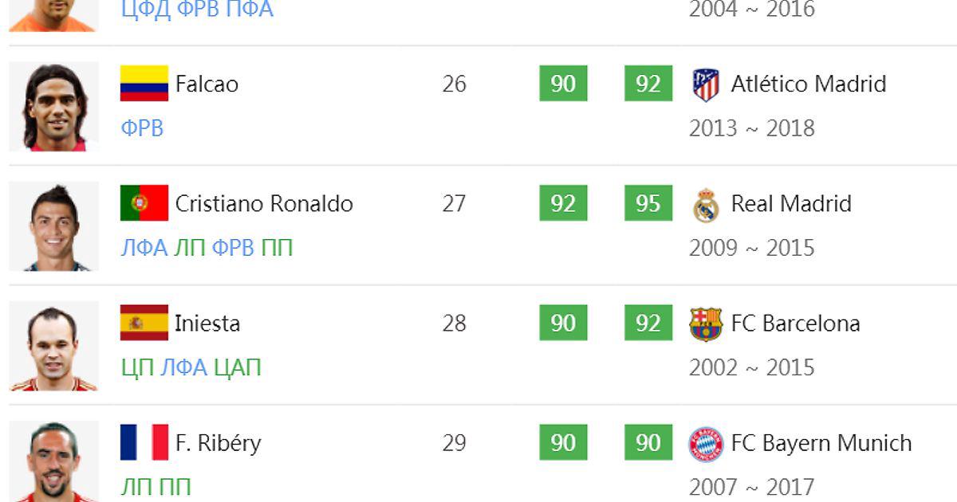Select the Real Madrid team link
This screenshot has width=957, height=502.
[x=791, y=203]
